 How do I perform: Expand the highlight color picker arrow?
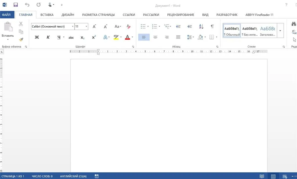[121, 37]
